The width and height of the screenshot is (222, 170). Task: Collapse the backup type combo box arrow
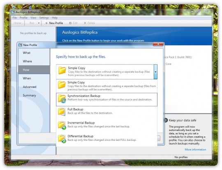155,72
